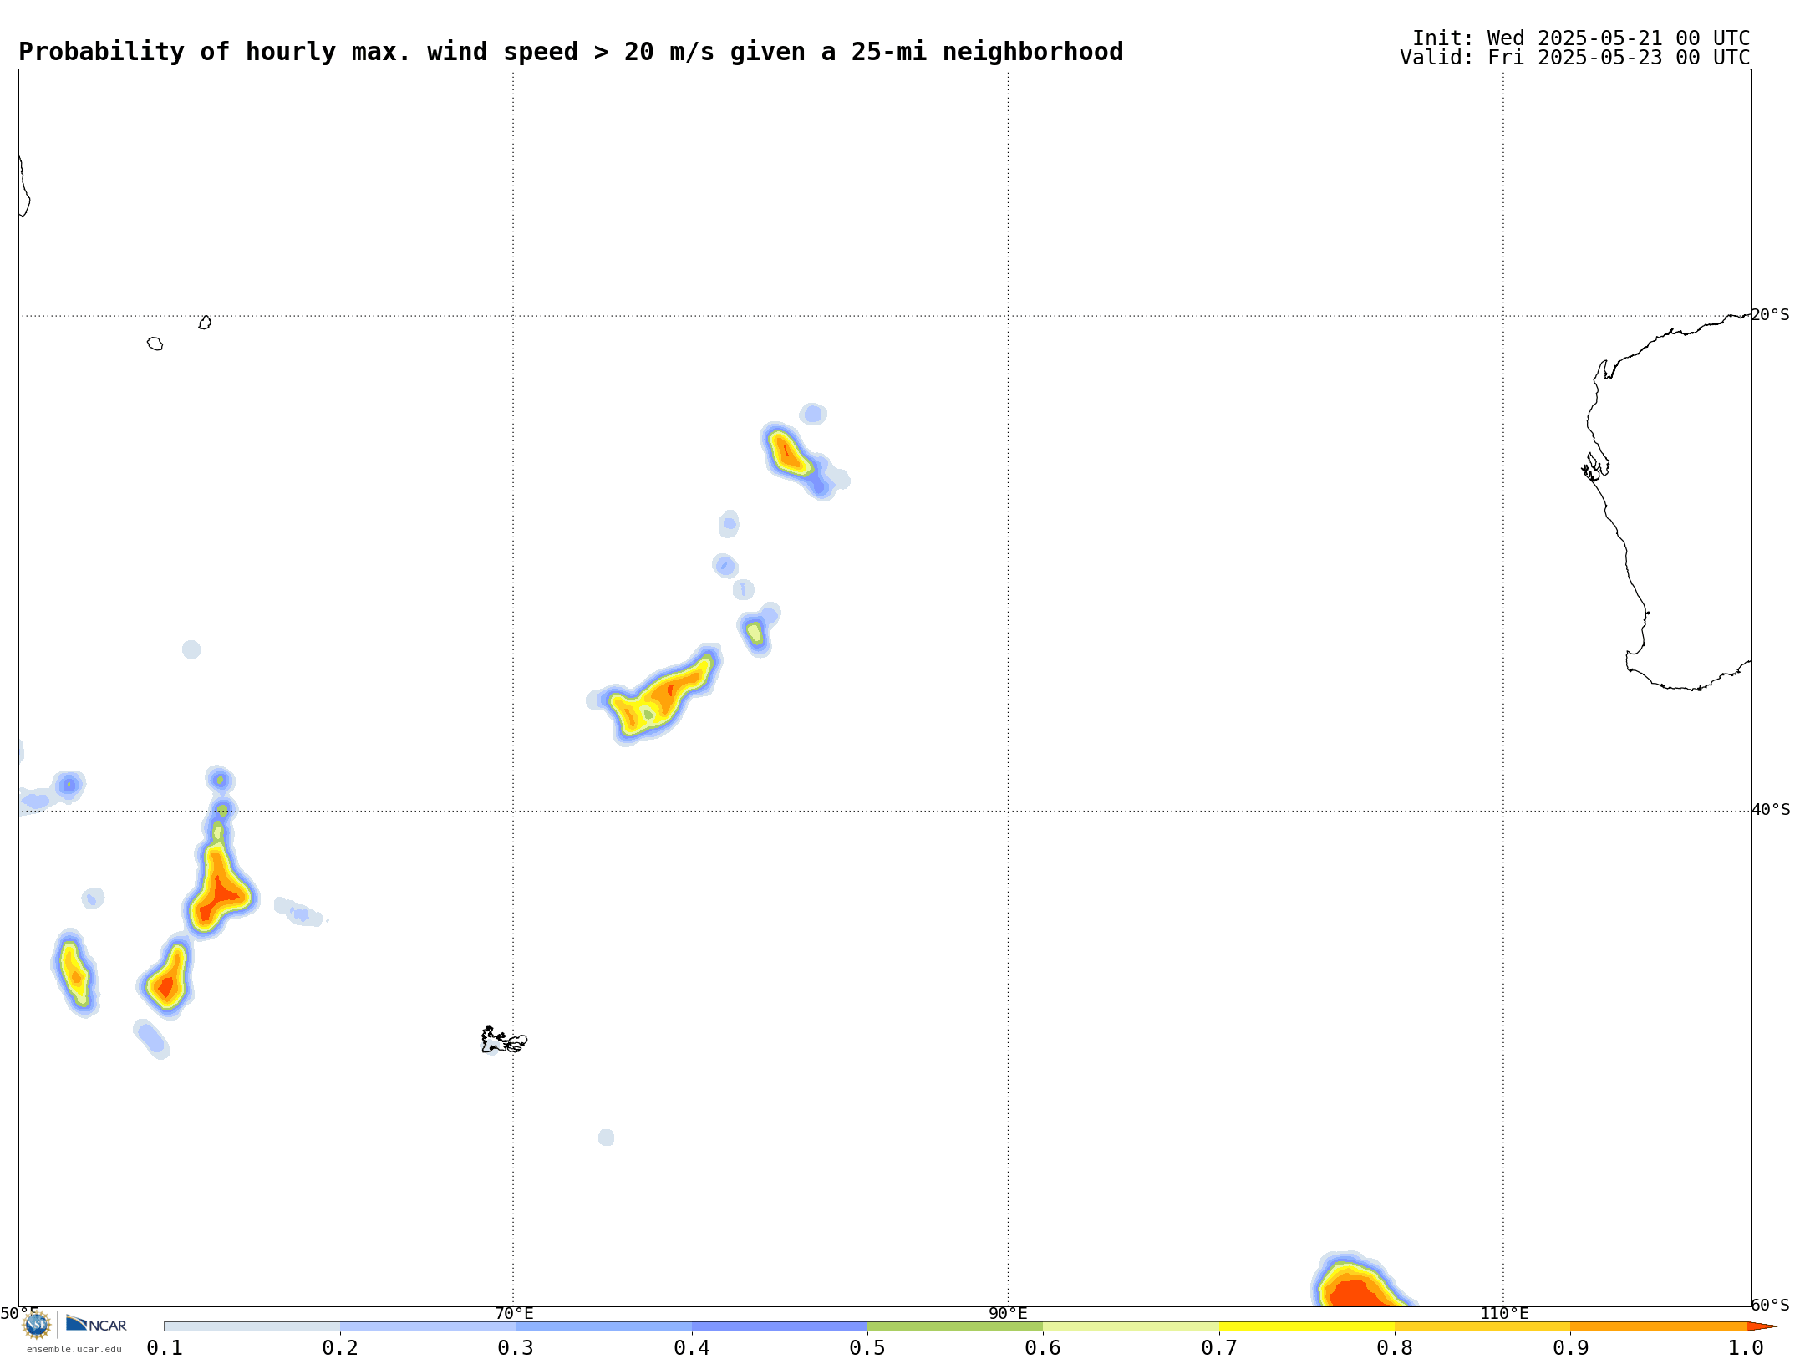
Task: Click the 0.5 colorbar tick label
Action: point(867,1347)
